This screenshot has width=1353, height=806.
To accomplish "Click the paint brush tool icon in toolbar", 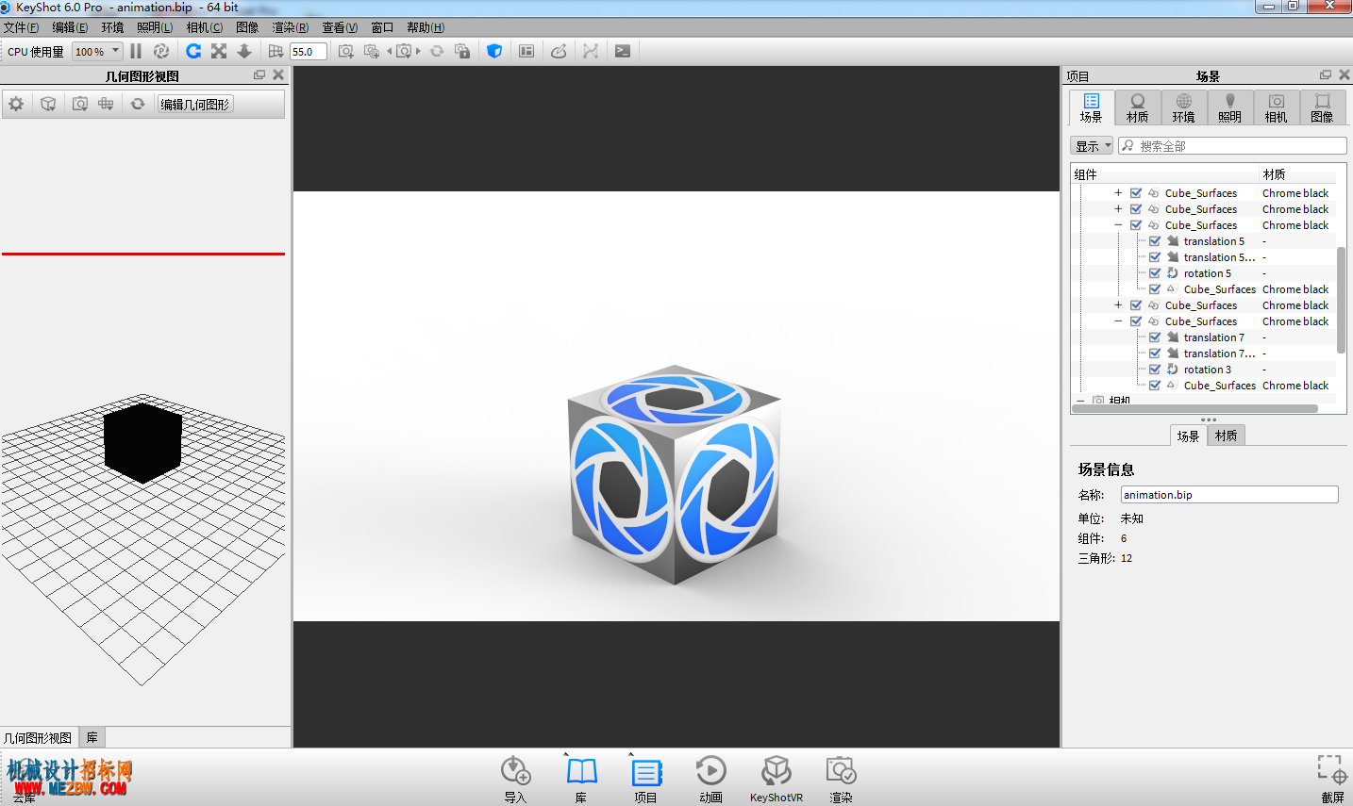I will (x=559, y=51).
